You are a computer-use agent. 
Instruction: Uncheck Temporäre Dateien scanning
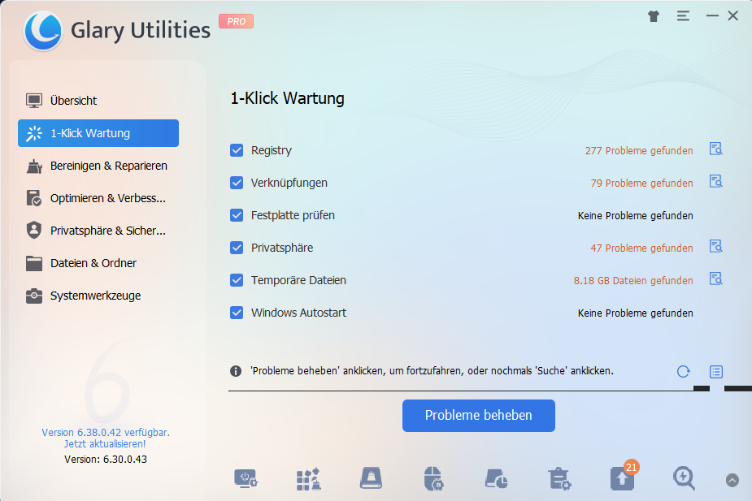click(237, 280)
